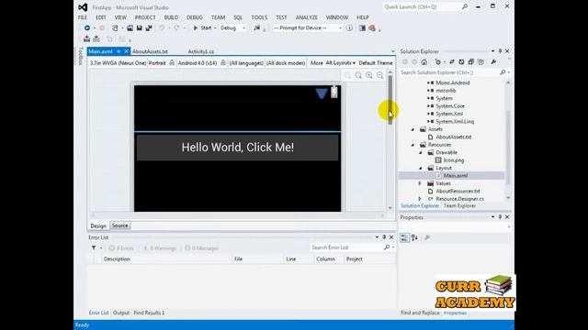Click the Property Pages wrench in Properties panel
The height and width of the screenshot is (330, 588).
427,238
